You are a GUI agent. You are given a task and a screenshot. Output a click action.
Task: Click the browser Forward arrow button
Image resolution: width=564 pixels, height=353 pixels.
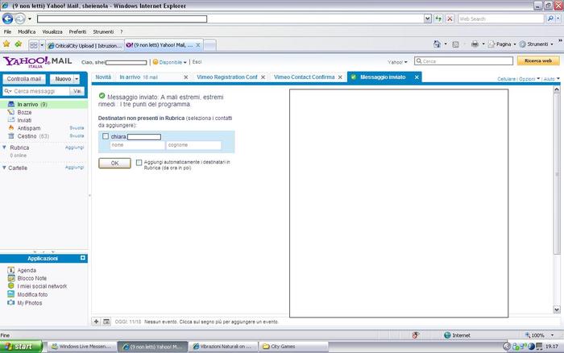click(x=20, y=19)
